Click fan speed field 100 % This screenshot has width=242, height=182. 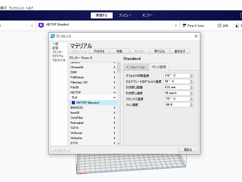(177, 105)
